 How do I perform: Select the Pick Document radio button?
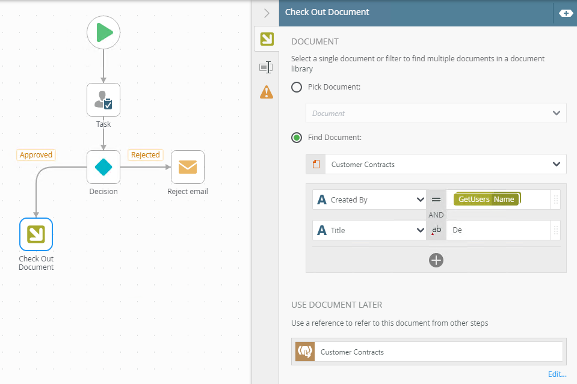point(297,87)
